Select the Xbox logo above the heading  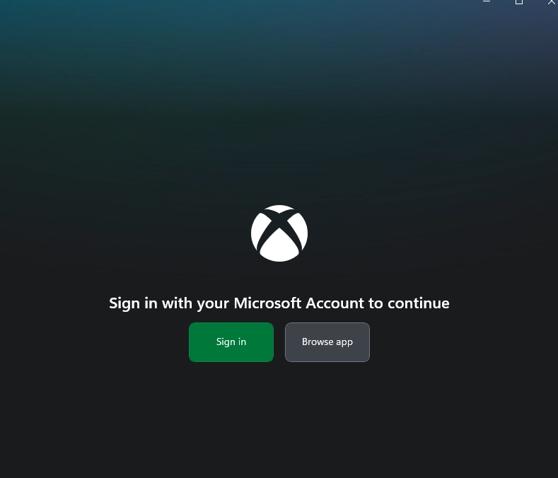[279, 233]
